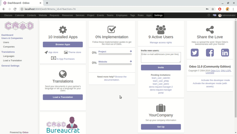Click the Load a Translation button
Screen dimensions: 237x134
point(63,97)
